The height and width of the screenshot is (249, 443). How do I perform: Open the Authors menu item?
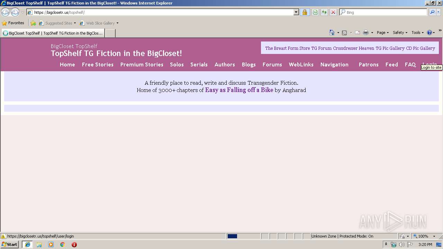point(225,65)
